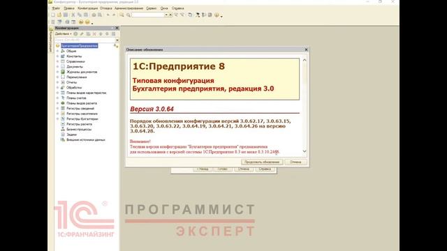Expand the Константы tree node
Screen dimensions: 447x251
pyautogui.click(x=57, y=56)
